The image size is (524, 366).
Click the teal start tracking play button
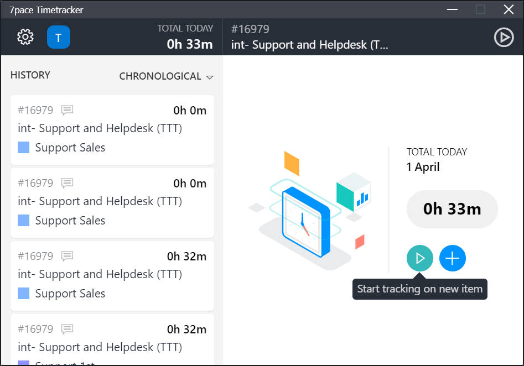point(420,258)
